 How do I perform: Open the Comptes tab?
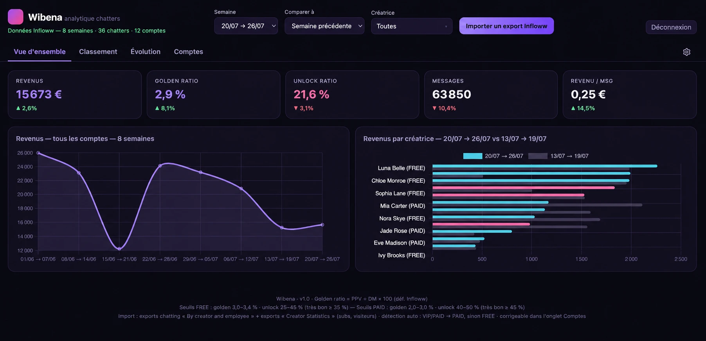click(188, 52)
